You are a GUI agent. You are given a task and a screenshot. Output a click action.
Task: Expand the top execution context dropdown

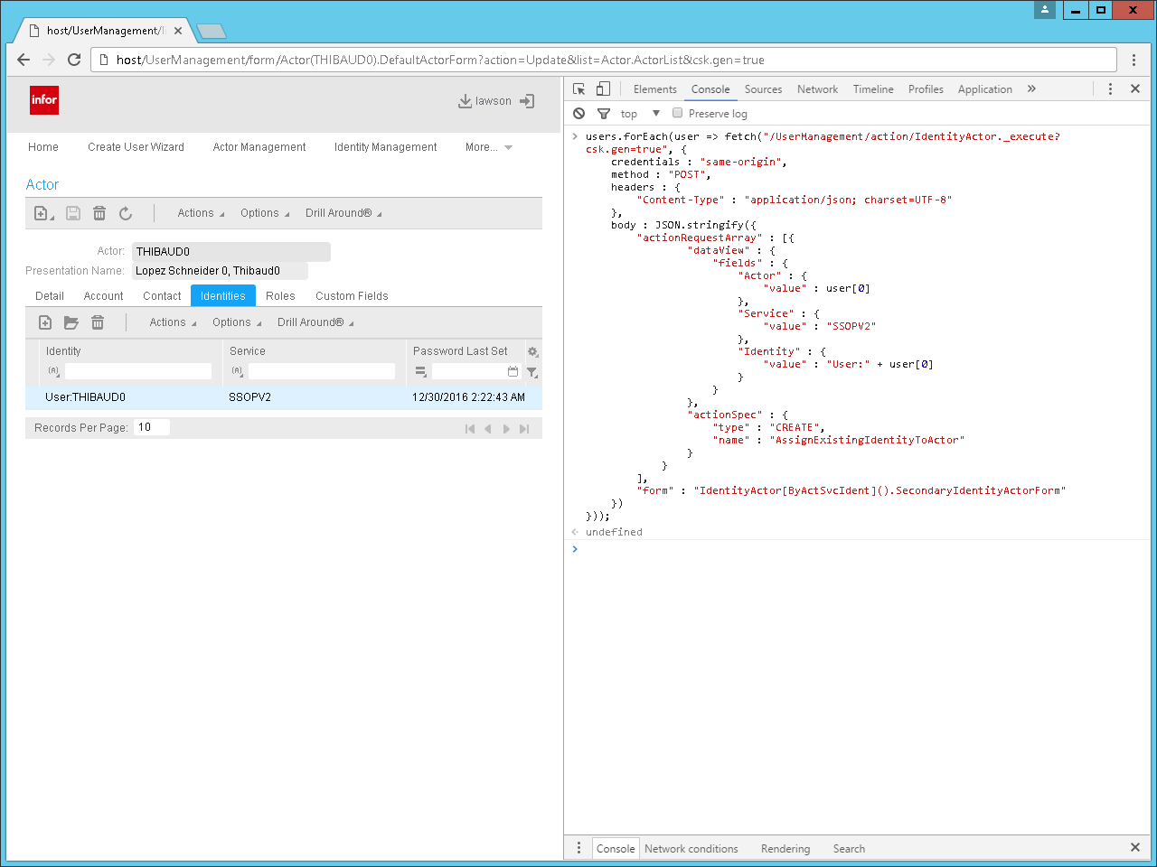point(655,114)
